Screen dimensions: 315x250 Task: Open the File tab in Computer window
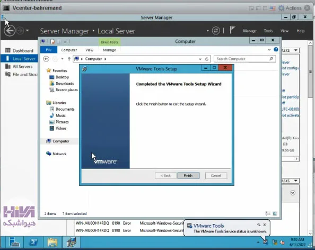coord(49,50)
